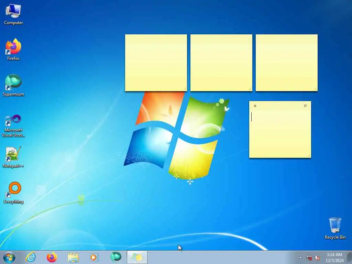This screenshot has height=264, width=352.
Task: Select the Notepad++ desktop shortcut
Action: pos(13,157)
